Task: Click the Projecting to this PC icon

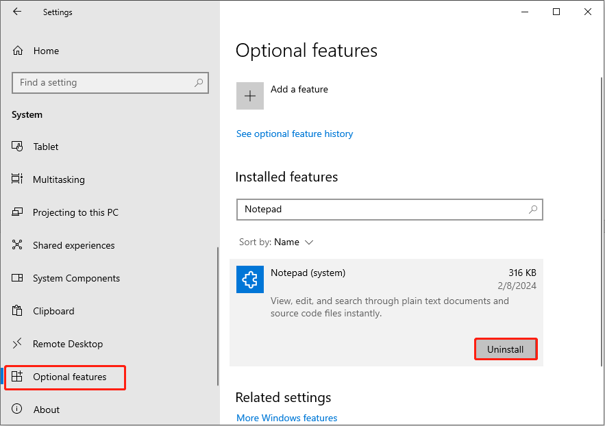Action: [x=17, y=212]
